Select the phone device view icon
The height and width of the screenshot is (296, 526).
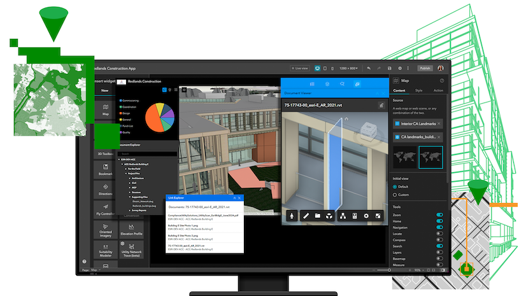332,68
